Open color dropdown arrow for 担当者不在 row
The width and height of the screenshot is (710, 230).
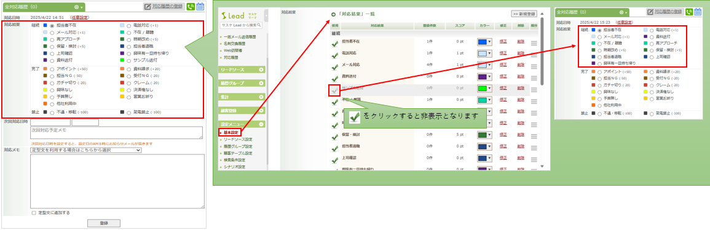(489, 42)
